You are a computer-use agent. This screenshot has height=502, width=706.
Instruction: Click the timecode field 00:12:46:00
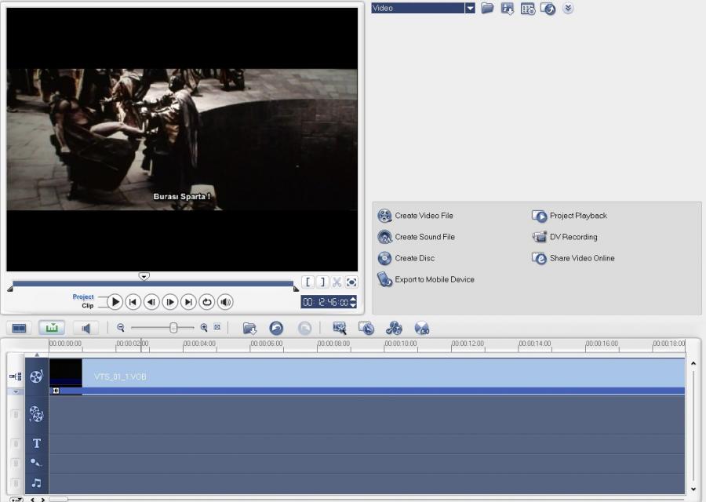coord(326,302)
